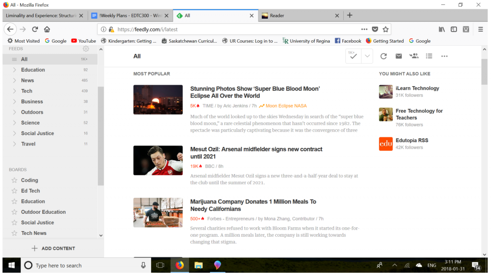This screenshot has height=277, width=491.
Task: Open Facebook bookmark
Action: 348,41
